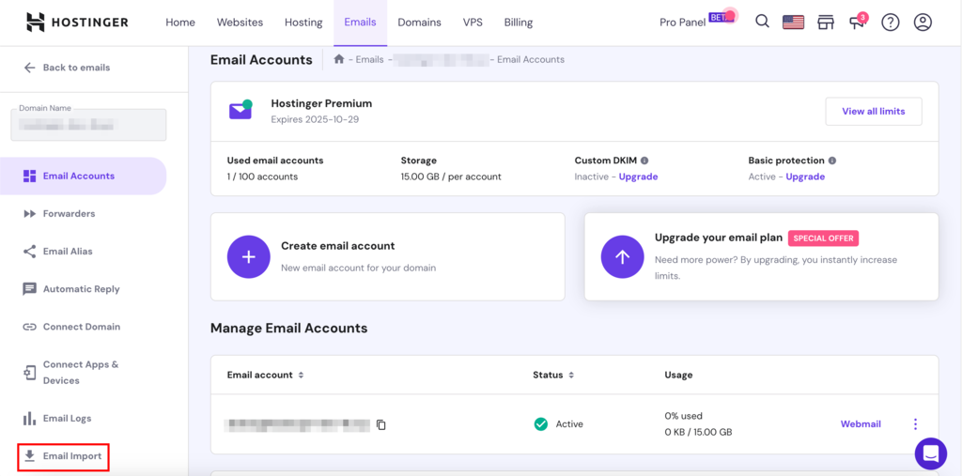Switch to the Domains tab
Image resolution: width=962 pixels, height=476 pixels.
(x=419, y=23)
